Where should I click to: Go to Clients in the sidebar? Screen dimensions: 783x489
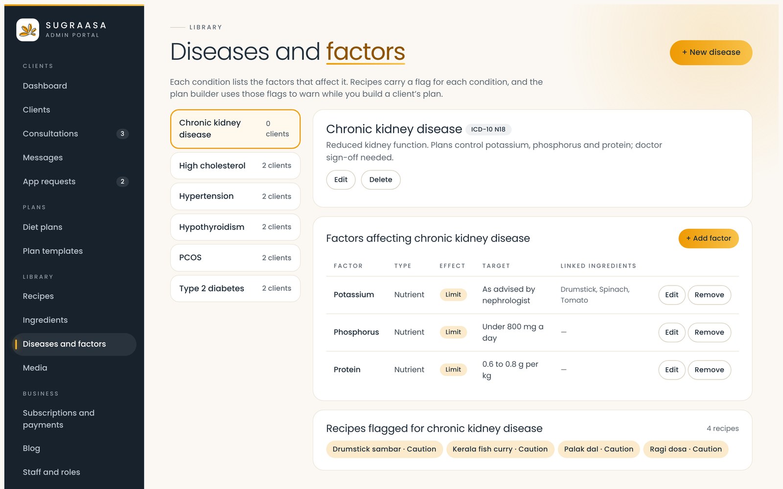pyautogui.click(x=74, y=110)
